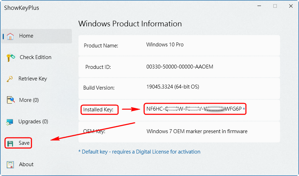Open the Home section label
Screen dimensions: 299x176
(x=26, y=36)
